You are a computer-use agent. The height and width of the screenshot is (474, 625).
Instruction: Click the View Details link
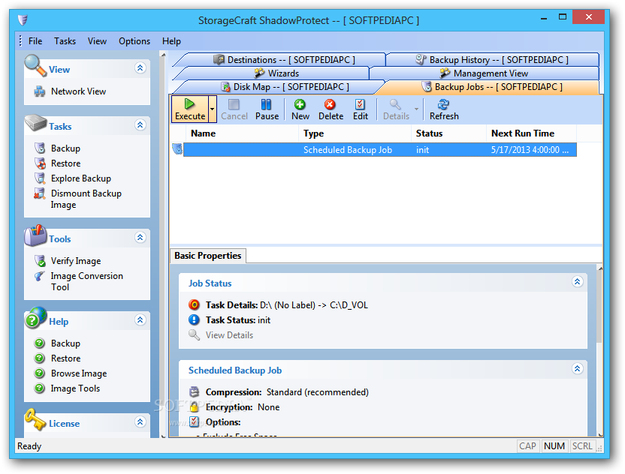[229, 335]
